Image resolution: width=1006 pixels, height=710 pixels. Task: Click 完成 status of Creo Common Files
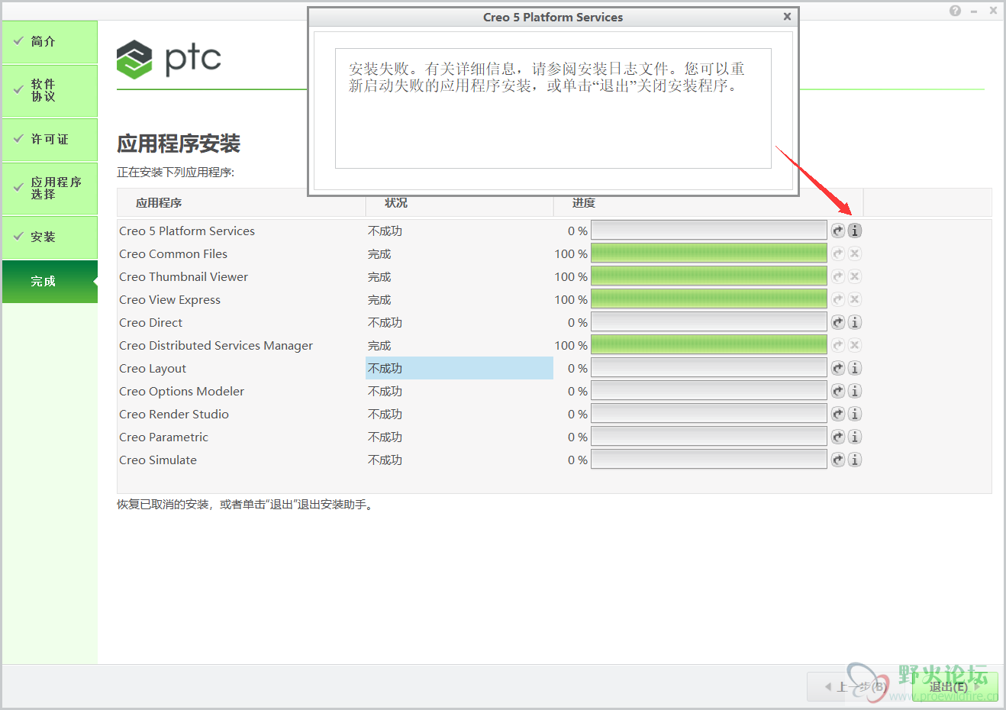379,253
